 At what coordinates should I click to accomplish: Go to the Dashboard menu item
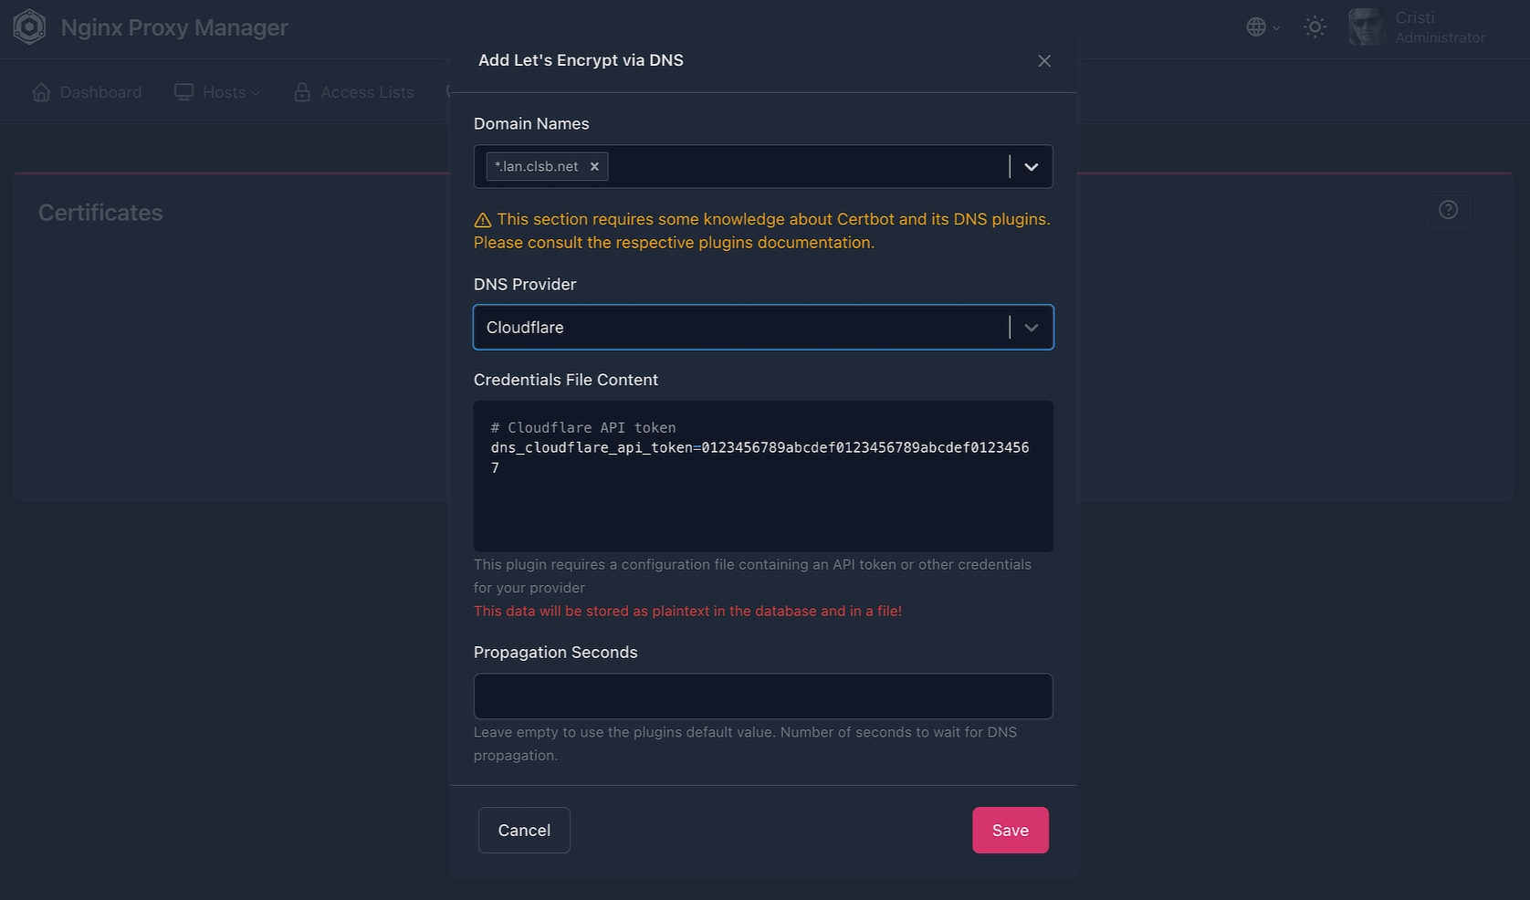100,92
